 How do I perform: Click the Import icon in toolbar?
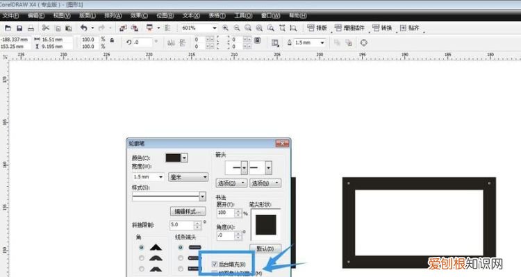(123, 28)
